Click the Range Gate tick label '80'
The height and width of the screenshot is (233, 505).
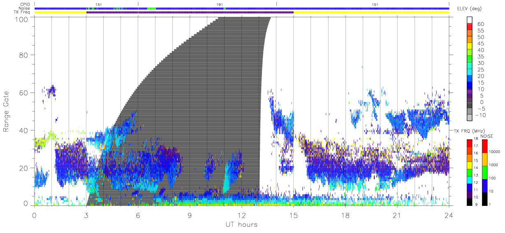[x=24, y=55]
